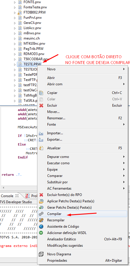This screenshot has width=130, height=266.
Task: Expand the FONTE.prw tree node
Action: pos(15,2)
